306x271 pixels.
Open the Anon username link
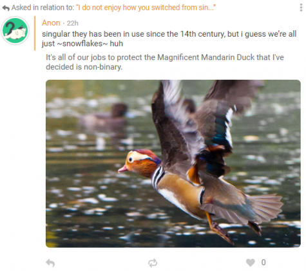[x=51, y=23]
